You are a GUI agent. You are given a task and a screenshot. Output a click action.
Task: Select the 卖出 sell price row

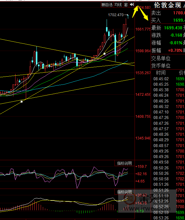pos(168,13)
